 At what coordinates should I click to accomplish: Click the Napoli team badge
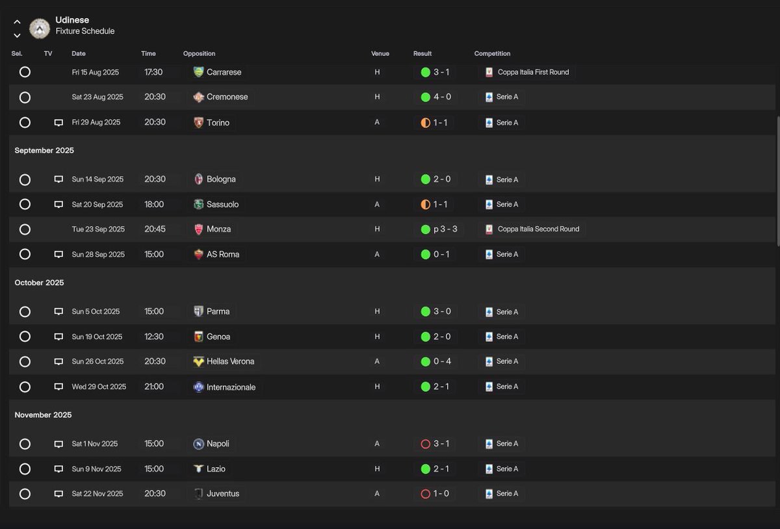coord(199,444)
